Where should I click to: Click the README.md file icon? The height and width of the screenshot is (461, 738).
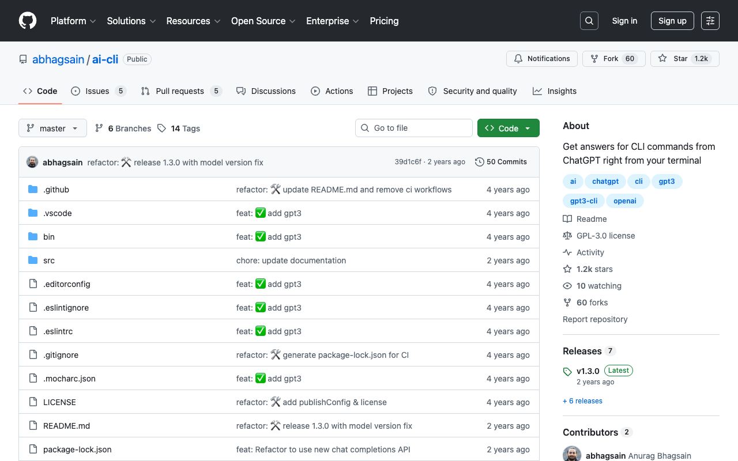[x=33, y=426]
